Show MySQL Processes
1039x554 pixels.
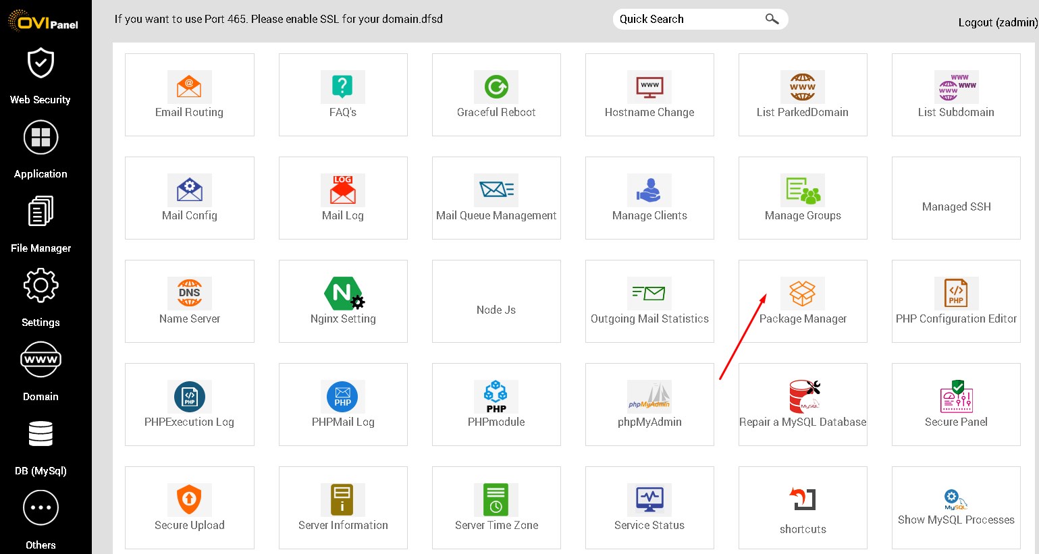[x=956, y=507]
